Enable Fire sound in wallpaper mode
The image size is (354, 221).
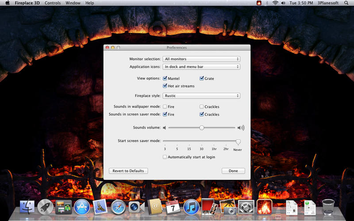[165, 107]
